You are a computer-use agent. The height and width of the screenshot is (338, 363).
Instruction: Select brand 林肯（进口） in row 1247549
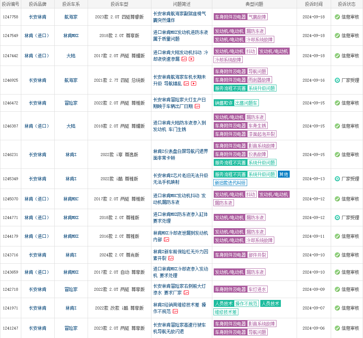tap(37, 36)
